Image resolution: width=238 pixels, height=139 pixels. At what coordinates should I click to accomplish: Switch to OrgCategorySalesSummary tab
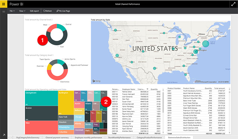[x=28, y=138]
